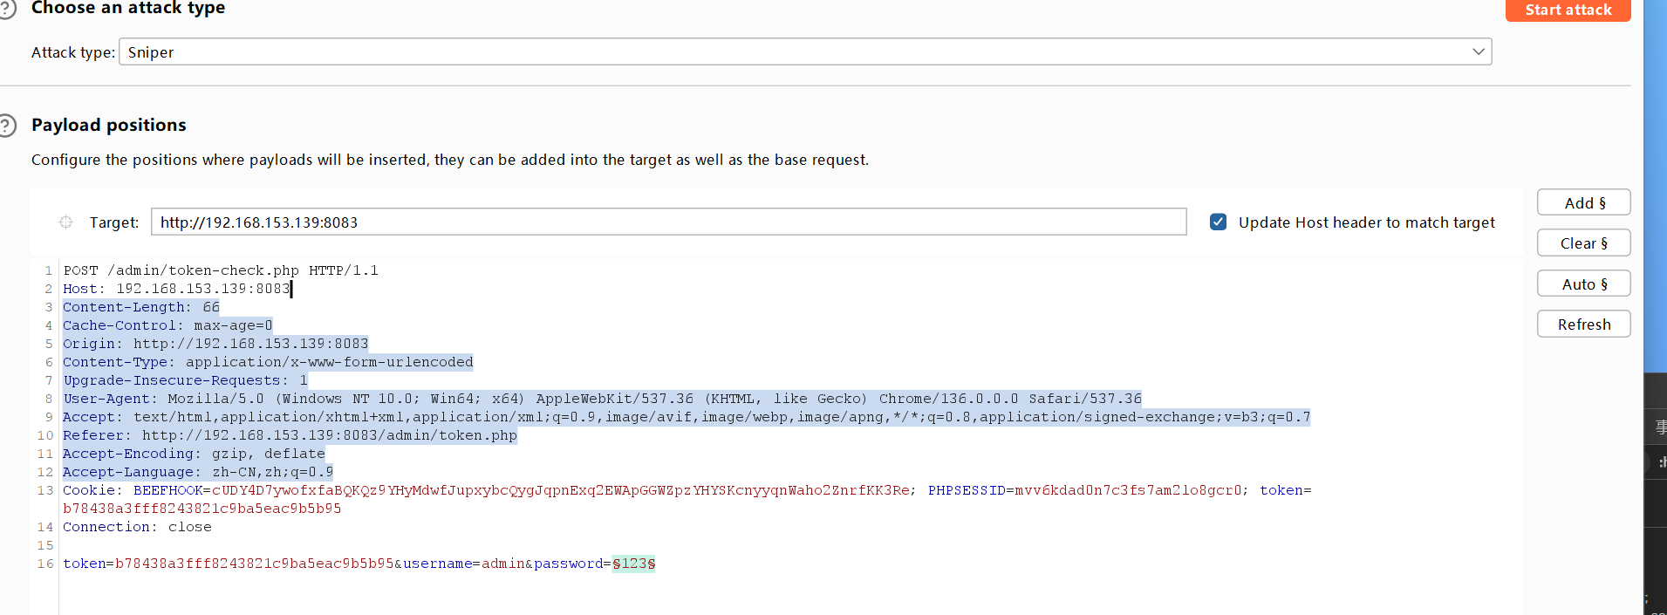This screenshot has height=615, width=1667.
Task: Click the Content-Type header line
Action: [268, 362]
